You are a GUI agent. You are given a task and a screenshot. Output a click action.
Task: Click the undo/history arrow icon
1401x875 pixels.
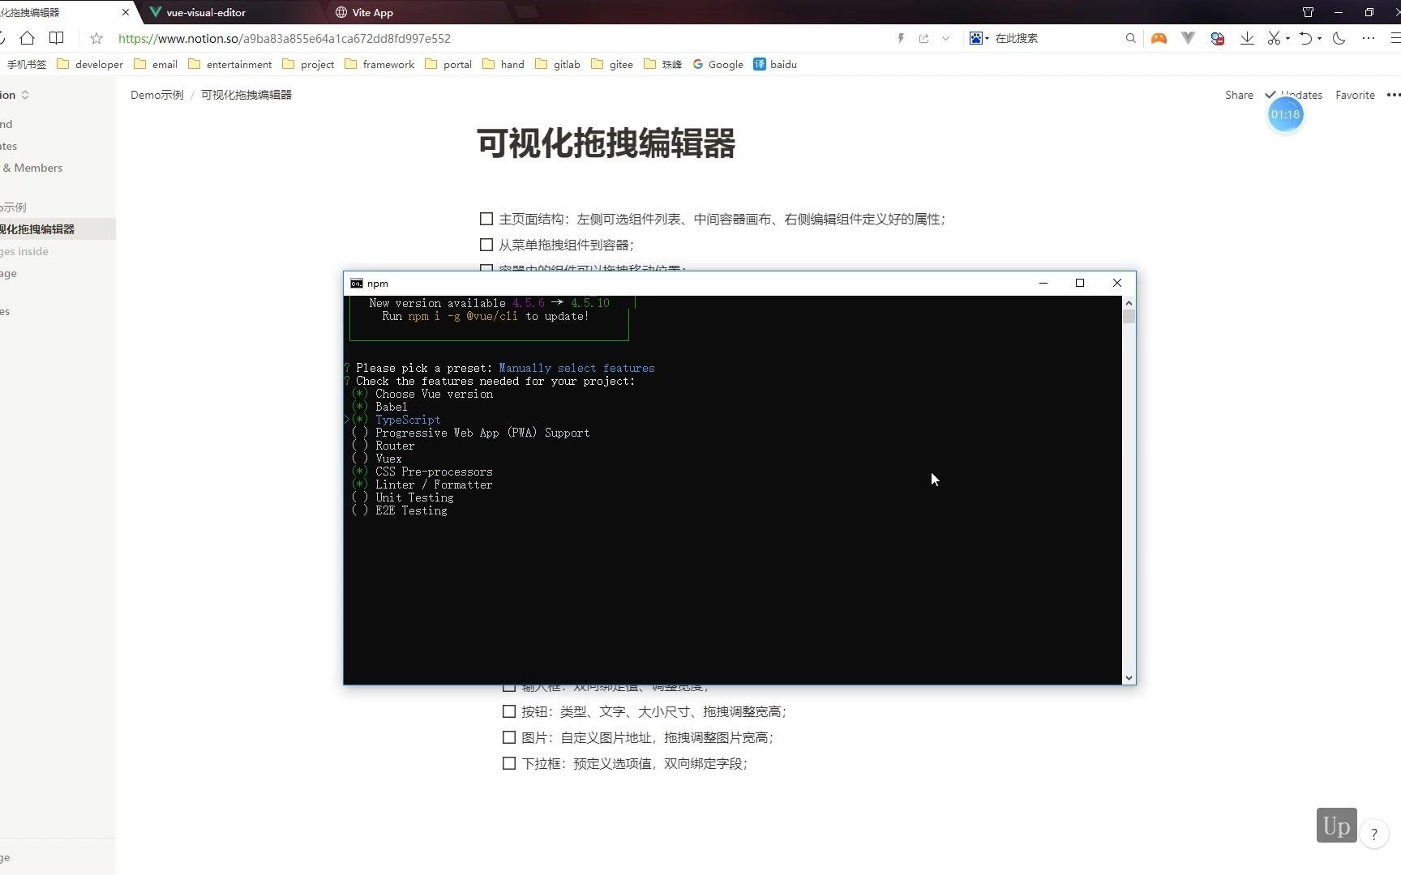click(1305, 38)
